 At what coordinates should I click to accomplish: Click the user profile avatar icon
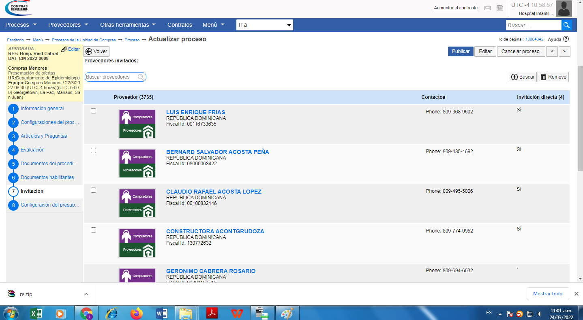pyautogui.click(x=564, y=9)
